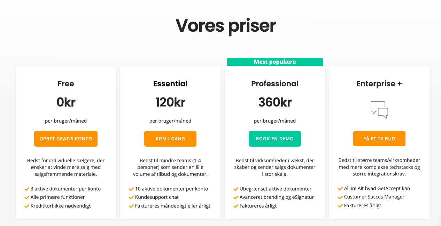The height and width of the screenshot is (226, 441).
Task: Click the 'FÅ ET TILBUD' button
Action: [379, 139]
